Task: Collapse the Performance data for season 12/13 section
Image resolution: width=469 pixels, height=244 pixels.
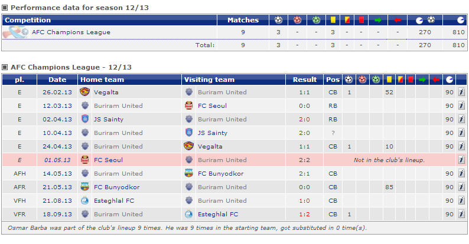Action: point(5,8)
